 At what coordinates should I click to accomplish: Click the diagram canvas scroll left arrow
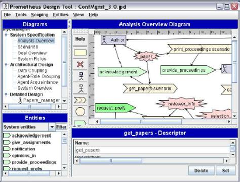97,121
